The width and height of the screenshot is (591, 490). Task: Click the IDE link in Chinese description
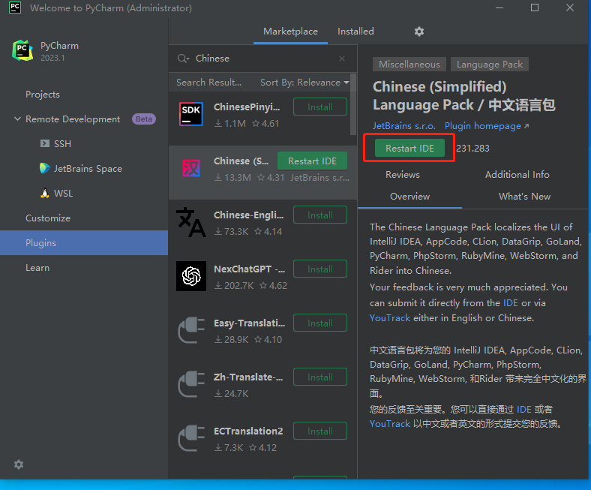pyautogui.click(x=524, y=409)
